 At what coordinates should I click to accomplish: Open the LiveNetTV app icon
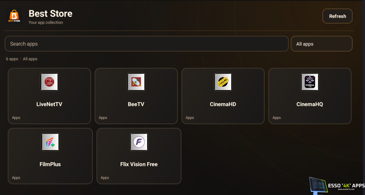[49, 82]
